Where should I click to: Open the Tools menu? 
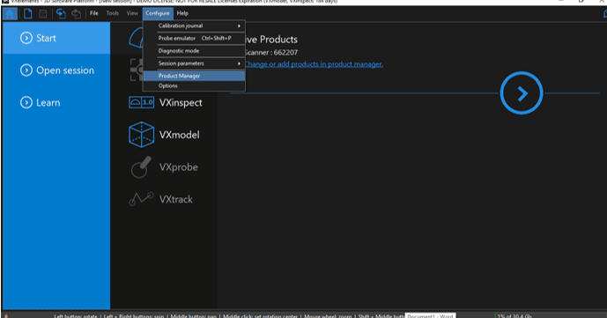113,13
